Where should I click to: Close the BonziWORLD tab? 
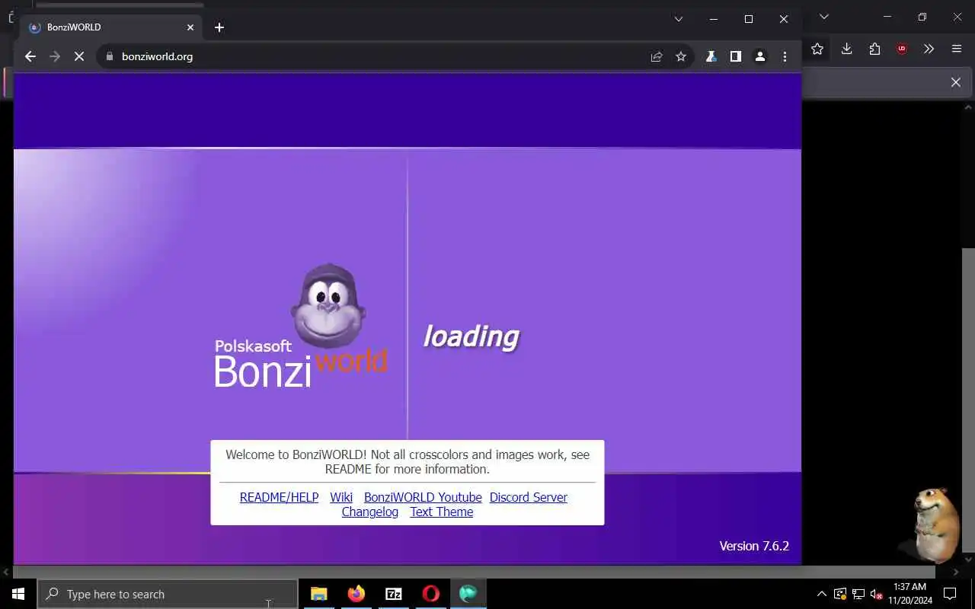pos(190,27)
